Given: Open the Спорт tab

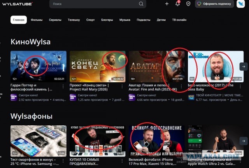Looking at the screenshot, I should (x=90, y=20).
